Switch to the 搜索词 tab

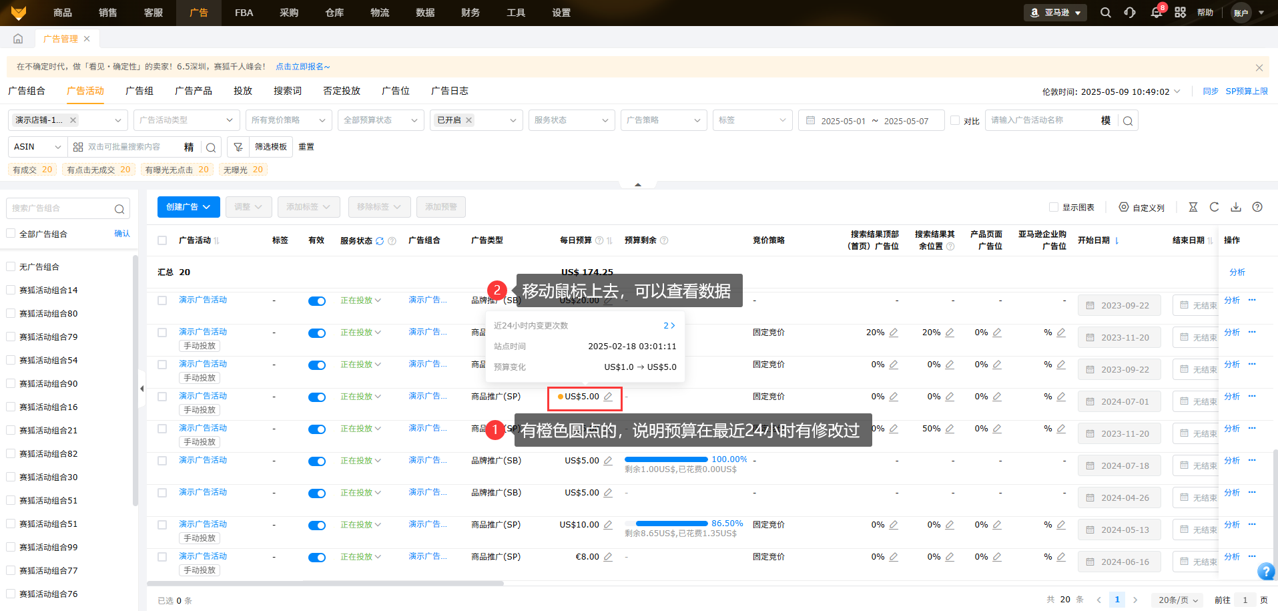pos(287,91)
